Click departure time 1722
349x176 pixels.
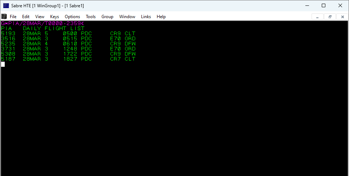[70, 54]
